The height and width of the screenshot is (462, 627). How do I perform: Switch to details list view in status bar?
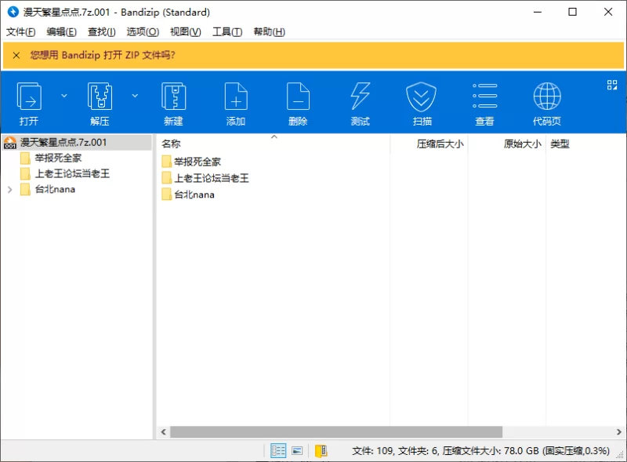tap(278, 451)
